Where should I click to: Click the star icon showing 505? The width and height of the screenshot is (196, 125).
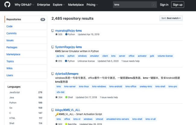56,34
